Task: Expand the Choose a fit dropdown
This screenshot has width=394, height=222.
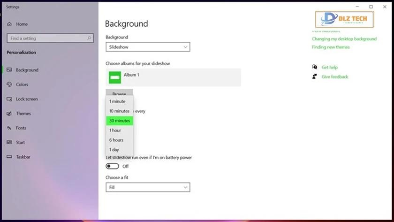Action: point(148,187)
